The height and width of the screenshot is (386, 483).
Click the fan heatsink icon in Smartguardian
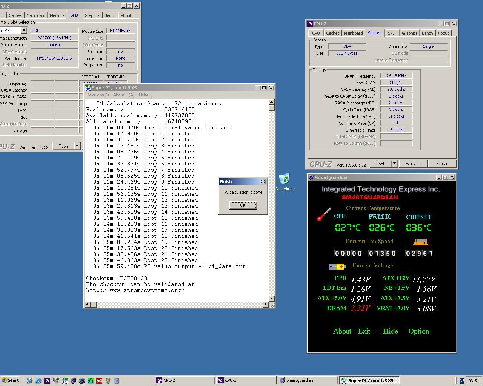click(421, 242)
